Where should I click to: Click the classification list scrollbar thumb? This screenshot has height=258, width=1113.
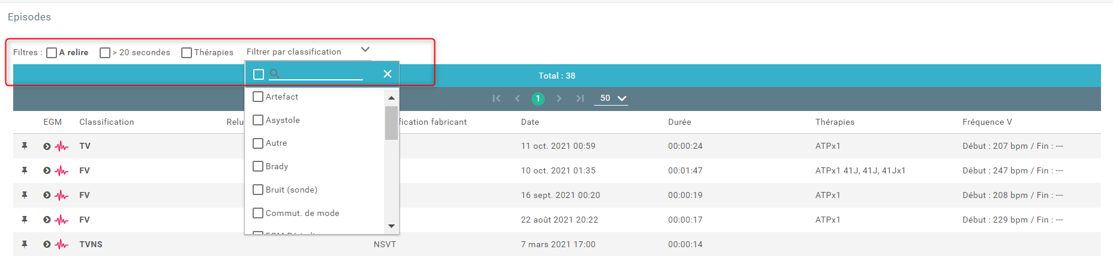click(391, 122)
